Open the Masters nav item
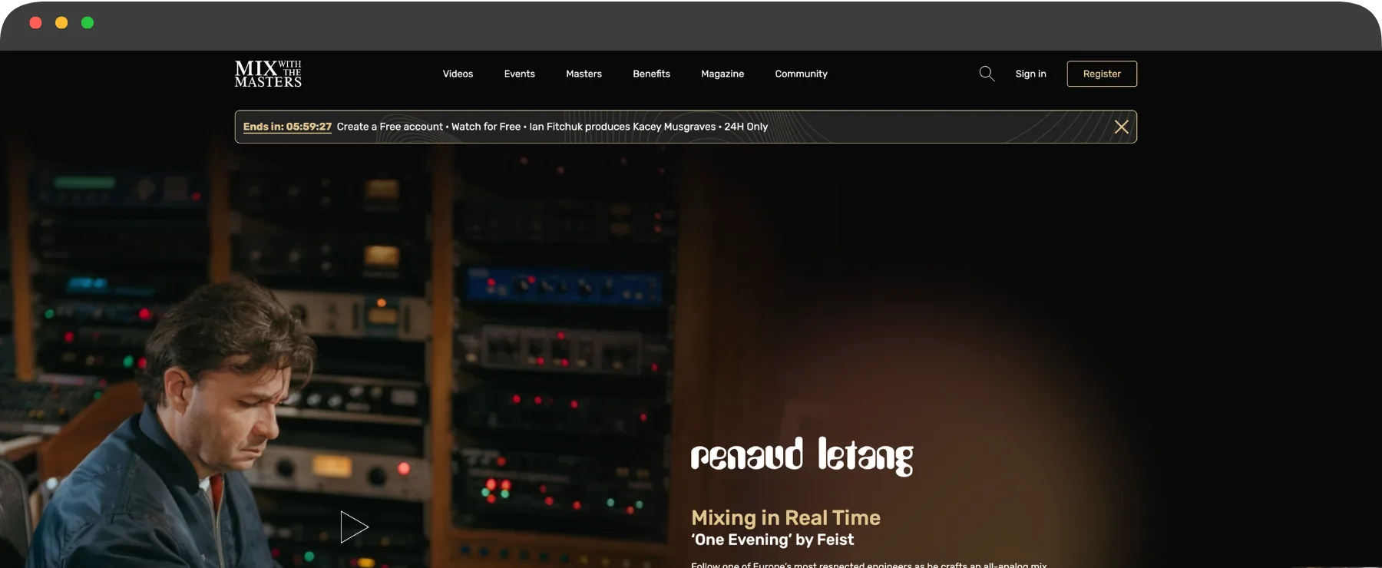The image size is (1382, 568). (584, 74)
